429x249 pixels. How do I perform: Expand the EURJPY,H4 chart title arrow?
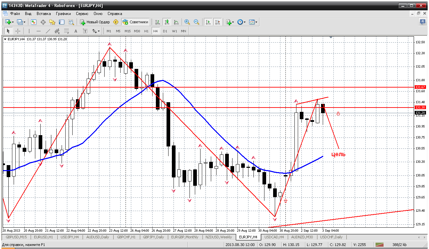(5, 39)
